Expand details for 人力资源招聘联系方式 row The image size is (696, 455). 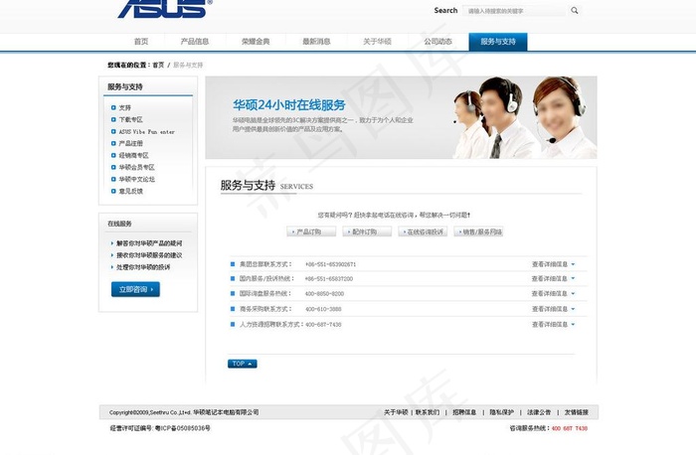point(553,325)
